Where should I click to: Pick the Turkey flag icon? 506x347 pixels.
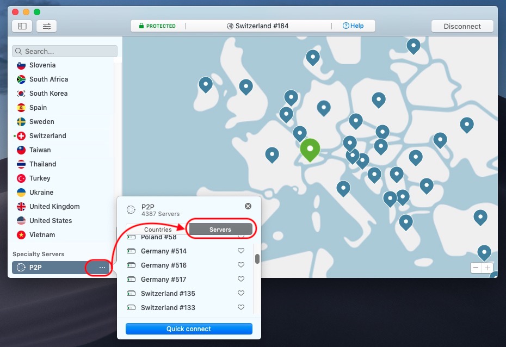coord(21,178)
